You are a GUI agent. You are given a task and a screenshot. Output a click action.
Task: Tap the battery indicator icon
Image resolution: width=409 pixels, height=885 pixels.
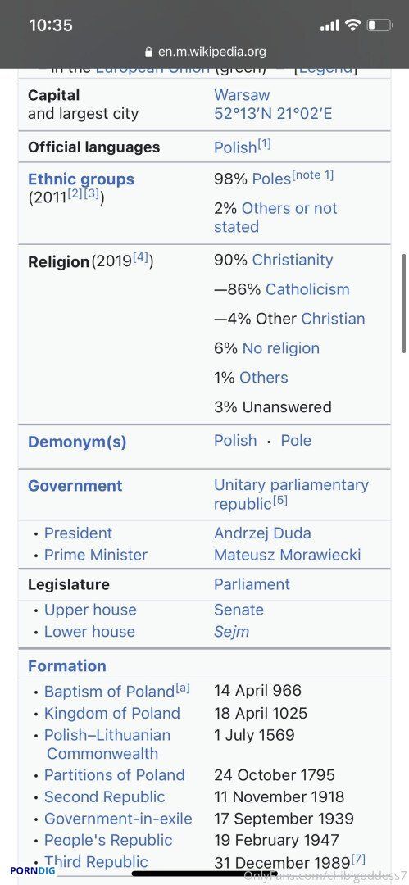point(379,25)
